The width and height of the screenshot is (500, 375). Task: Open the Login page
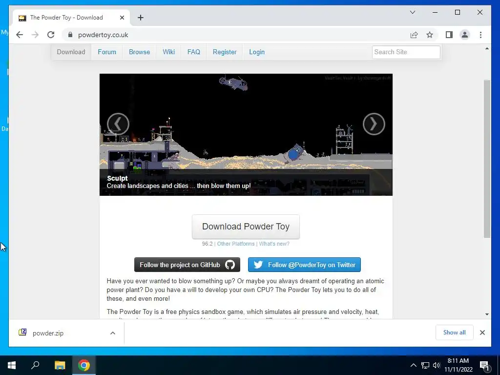coord(257,52)
